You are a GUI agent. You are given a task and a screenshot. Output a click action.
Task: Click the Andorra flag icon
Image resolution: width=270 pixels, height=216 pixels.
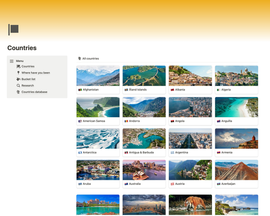point(126,121)
